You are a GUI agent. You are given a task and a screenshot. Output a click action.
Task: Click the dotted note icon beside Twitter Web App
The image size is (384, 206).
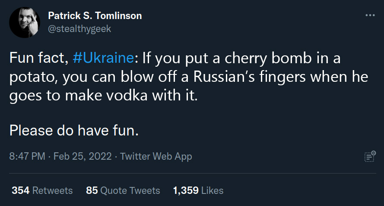coord(370,157)
